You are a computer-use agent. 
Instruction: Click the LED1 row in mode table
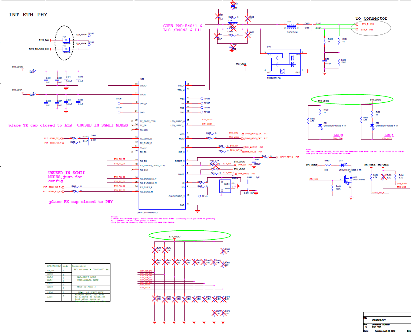pos(77,298)
